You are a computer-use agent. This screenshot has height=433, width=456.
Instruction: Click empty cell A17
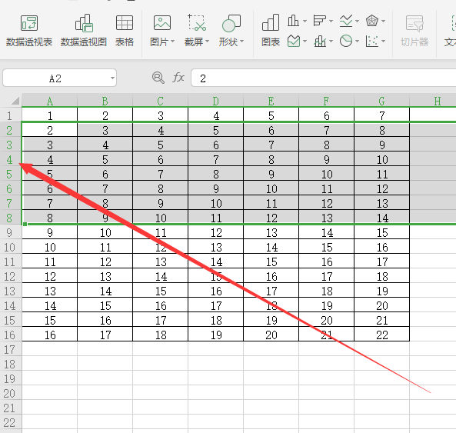(x=50, y=348)
